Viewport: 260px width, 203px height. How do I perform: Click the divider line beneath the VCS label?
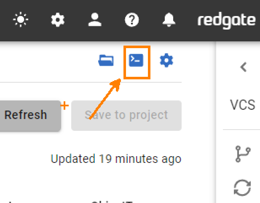point(241,130)
